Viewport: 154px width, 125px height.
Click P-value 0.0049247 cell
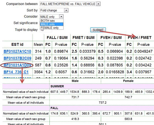(x=143, y=51)
